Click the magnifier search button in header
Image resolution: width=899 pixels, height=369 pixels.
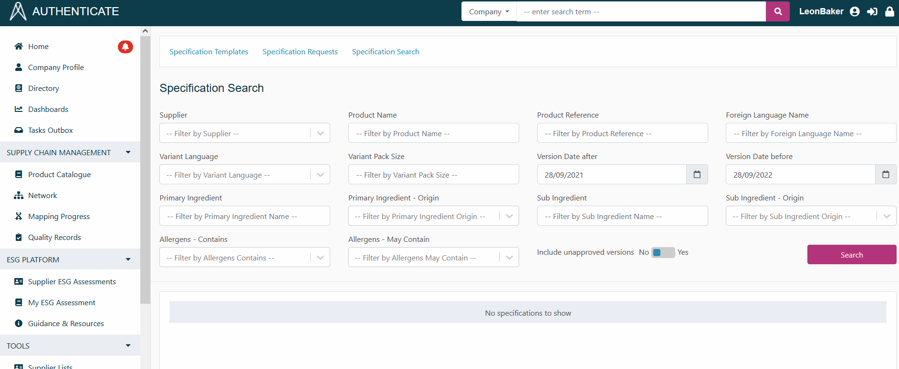(x=778, y=11)
